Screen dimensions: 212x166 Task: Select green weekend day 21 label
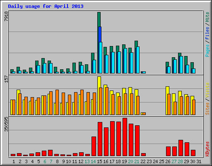137,161
